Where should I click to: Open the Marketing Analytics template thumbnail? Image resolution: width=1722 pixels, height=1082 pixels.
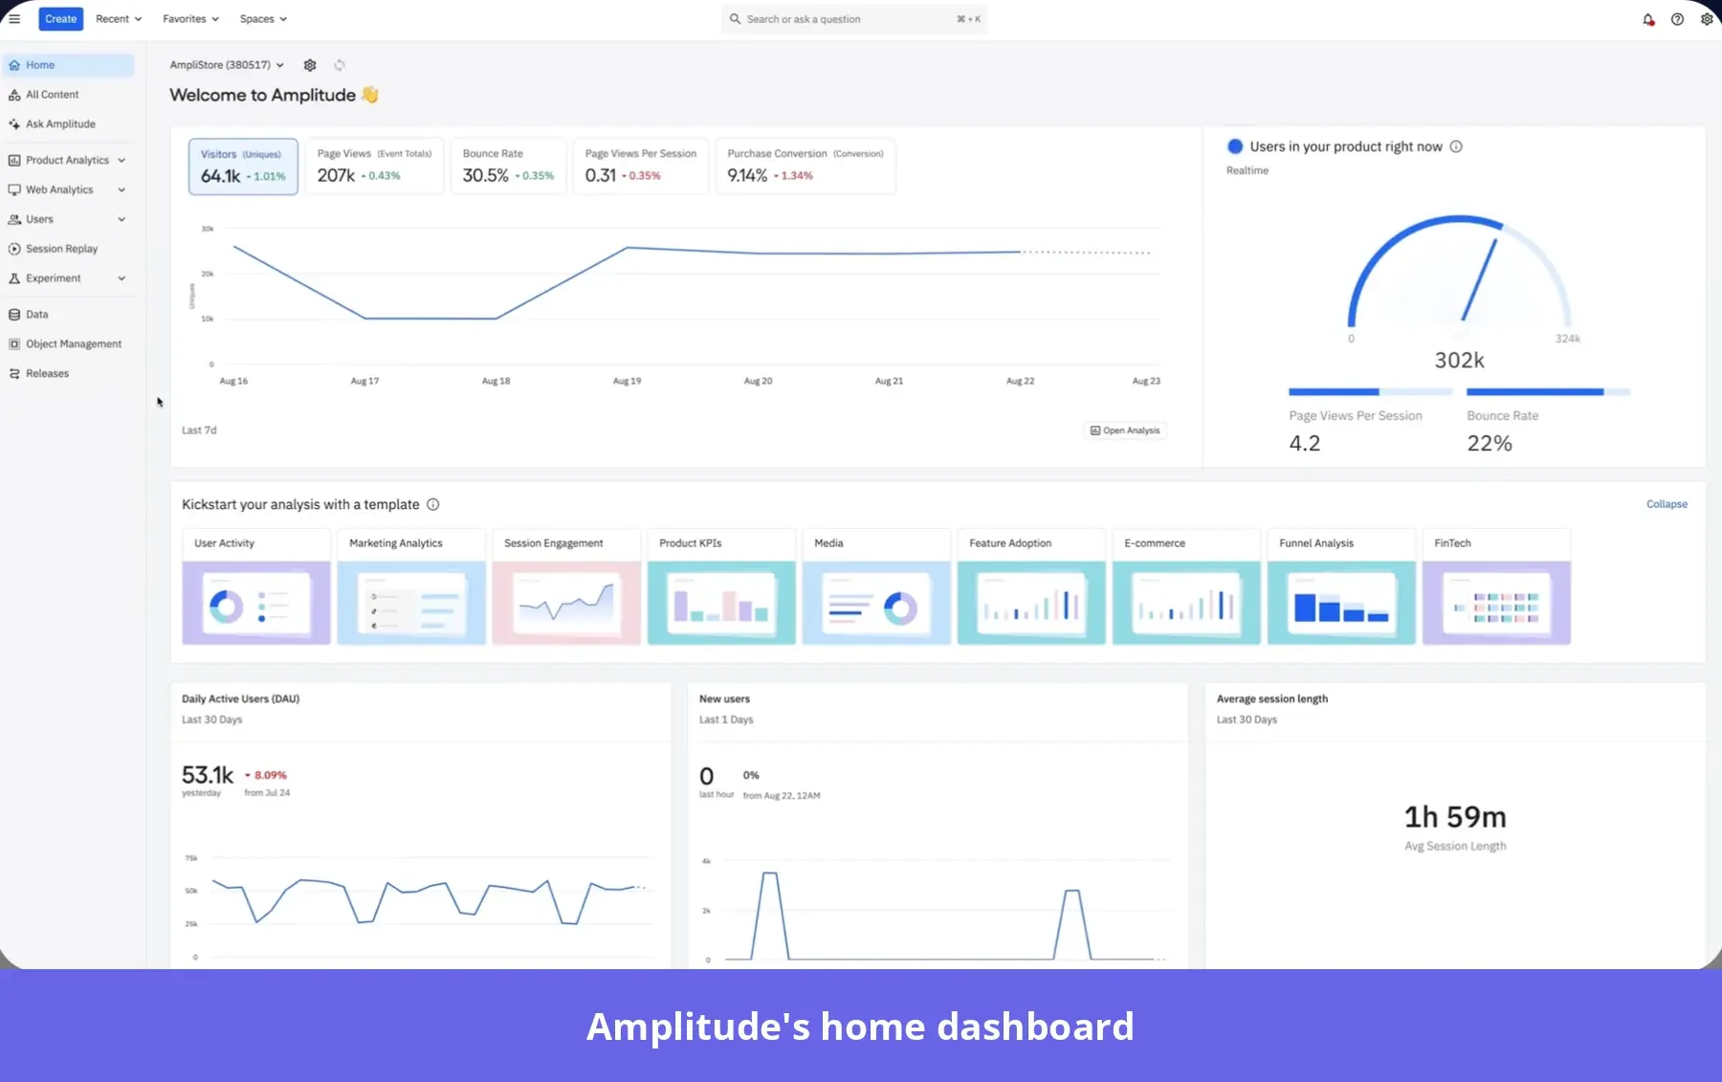pos(411,603)
